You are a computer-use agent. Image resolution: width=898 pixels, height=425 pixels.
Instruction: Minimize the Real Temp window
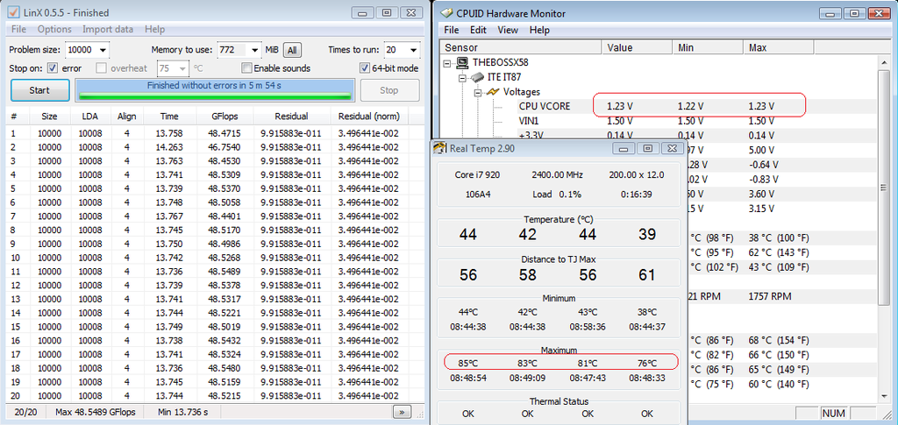[624, 148]
